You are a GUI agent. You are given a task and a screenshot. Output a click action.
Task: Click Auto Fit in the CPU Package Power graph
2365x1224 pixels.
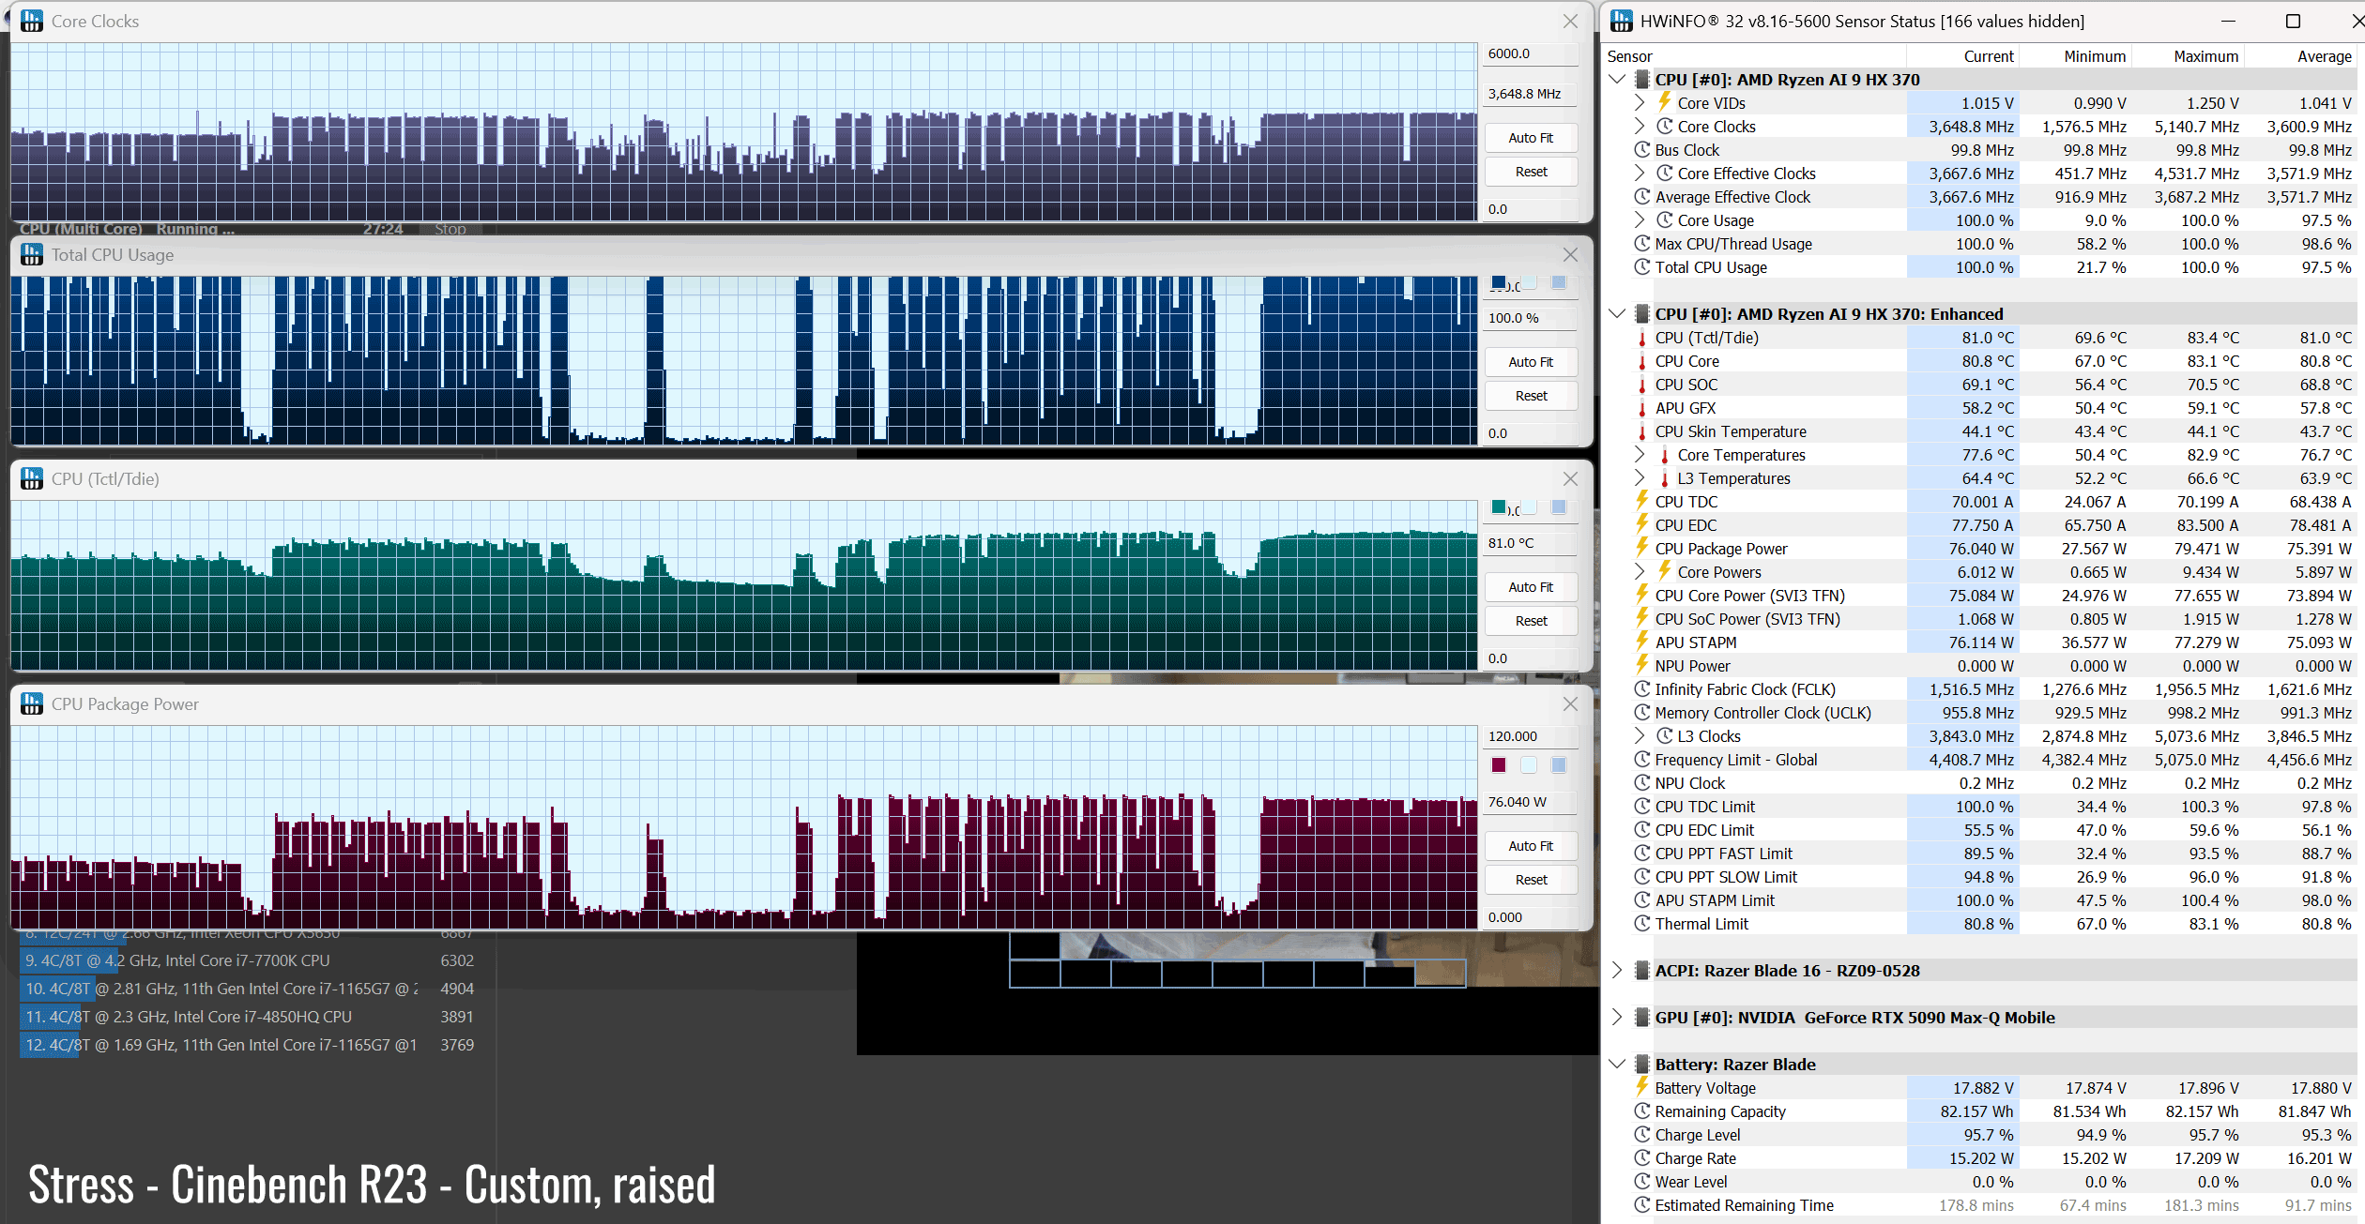click(1531, 846)
